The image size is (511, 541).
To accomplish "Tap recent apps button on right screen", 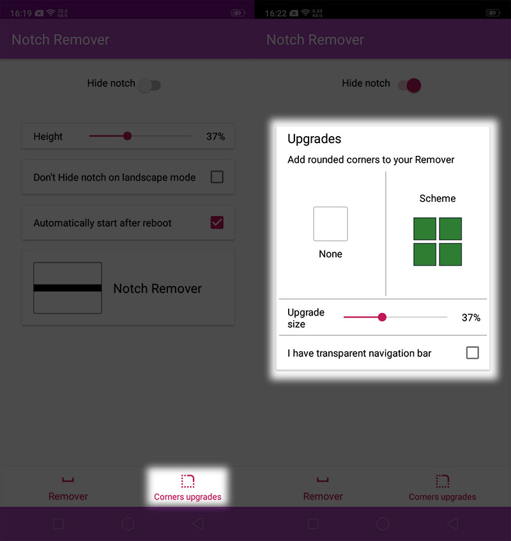I will (313, 524).
